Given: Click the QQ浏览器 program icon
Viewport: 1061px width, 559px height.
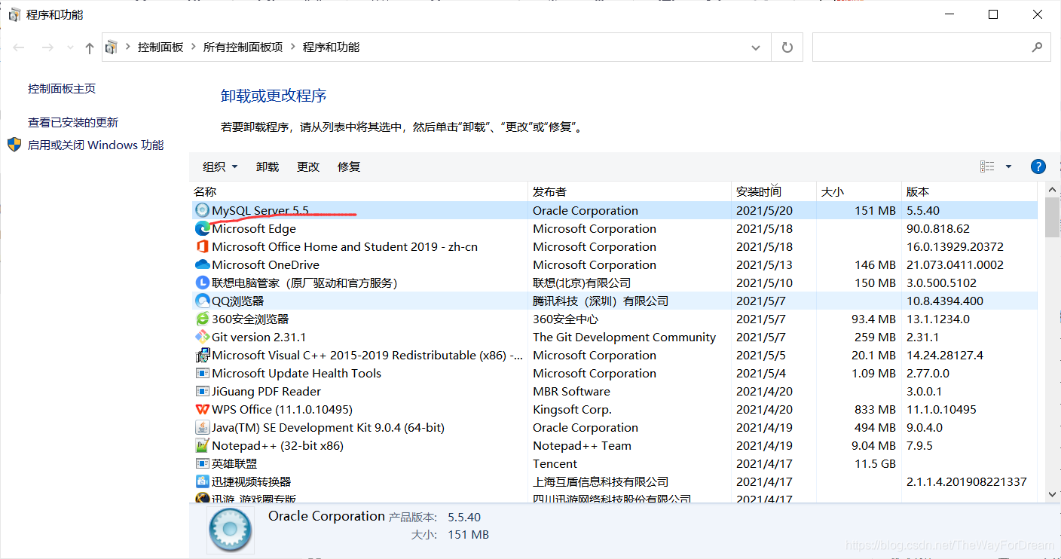Looking at the screenshot, I should [202, 301].
